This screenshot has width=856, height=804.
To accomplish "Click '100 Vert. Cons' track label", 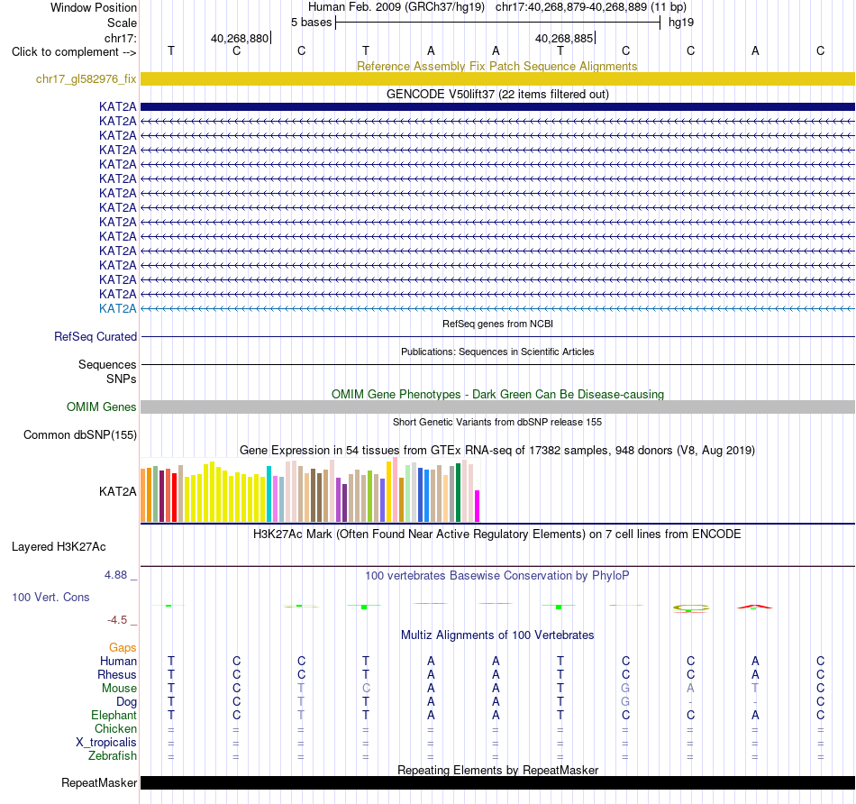I will tap(50, 597).
